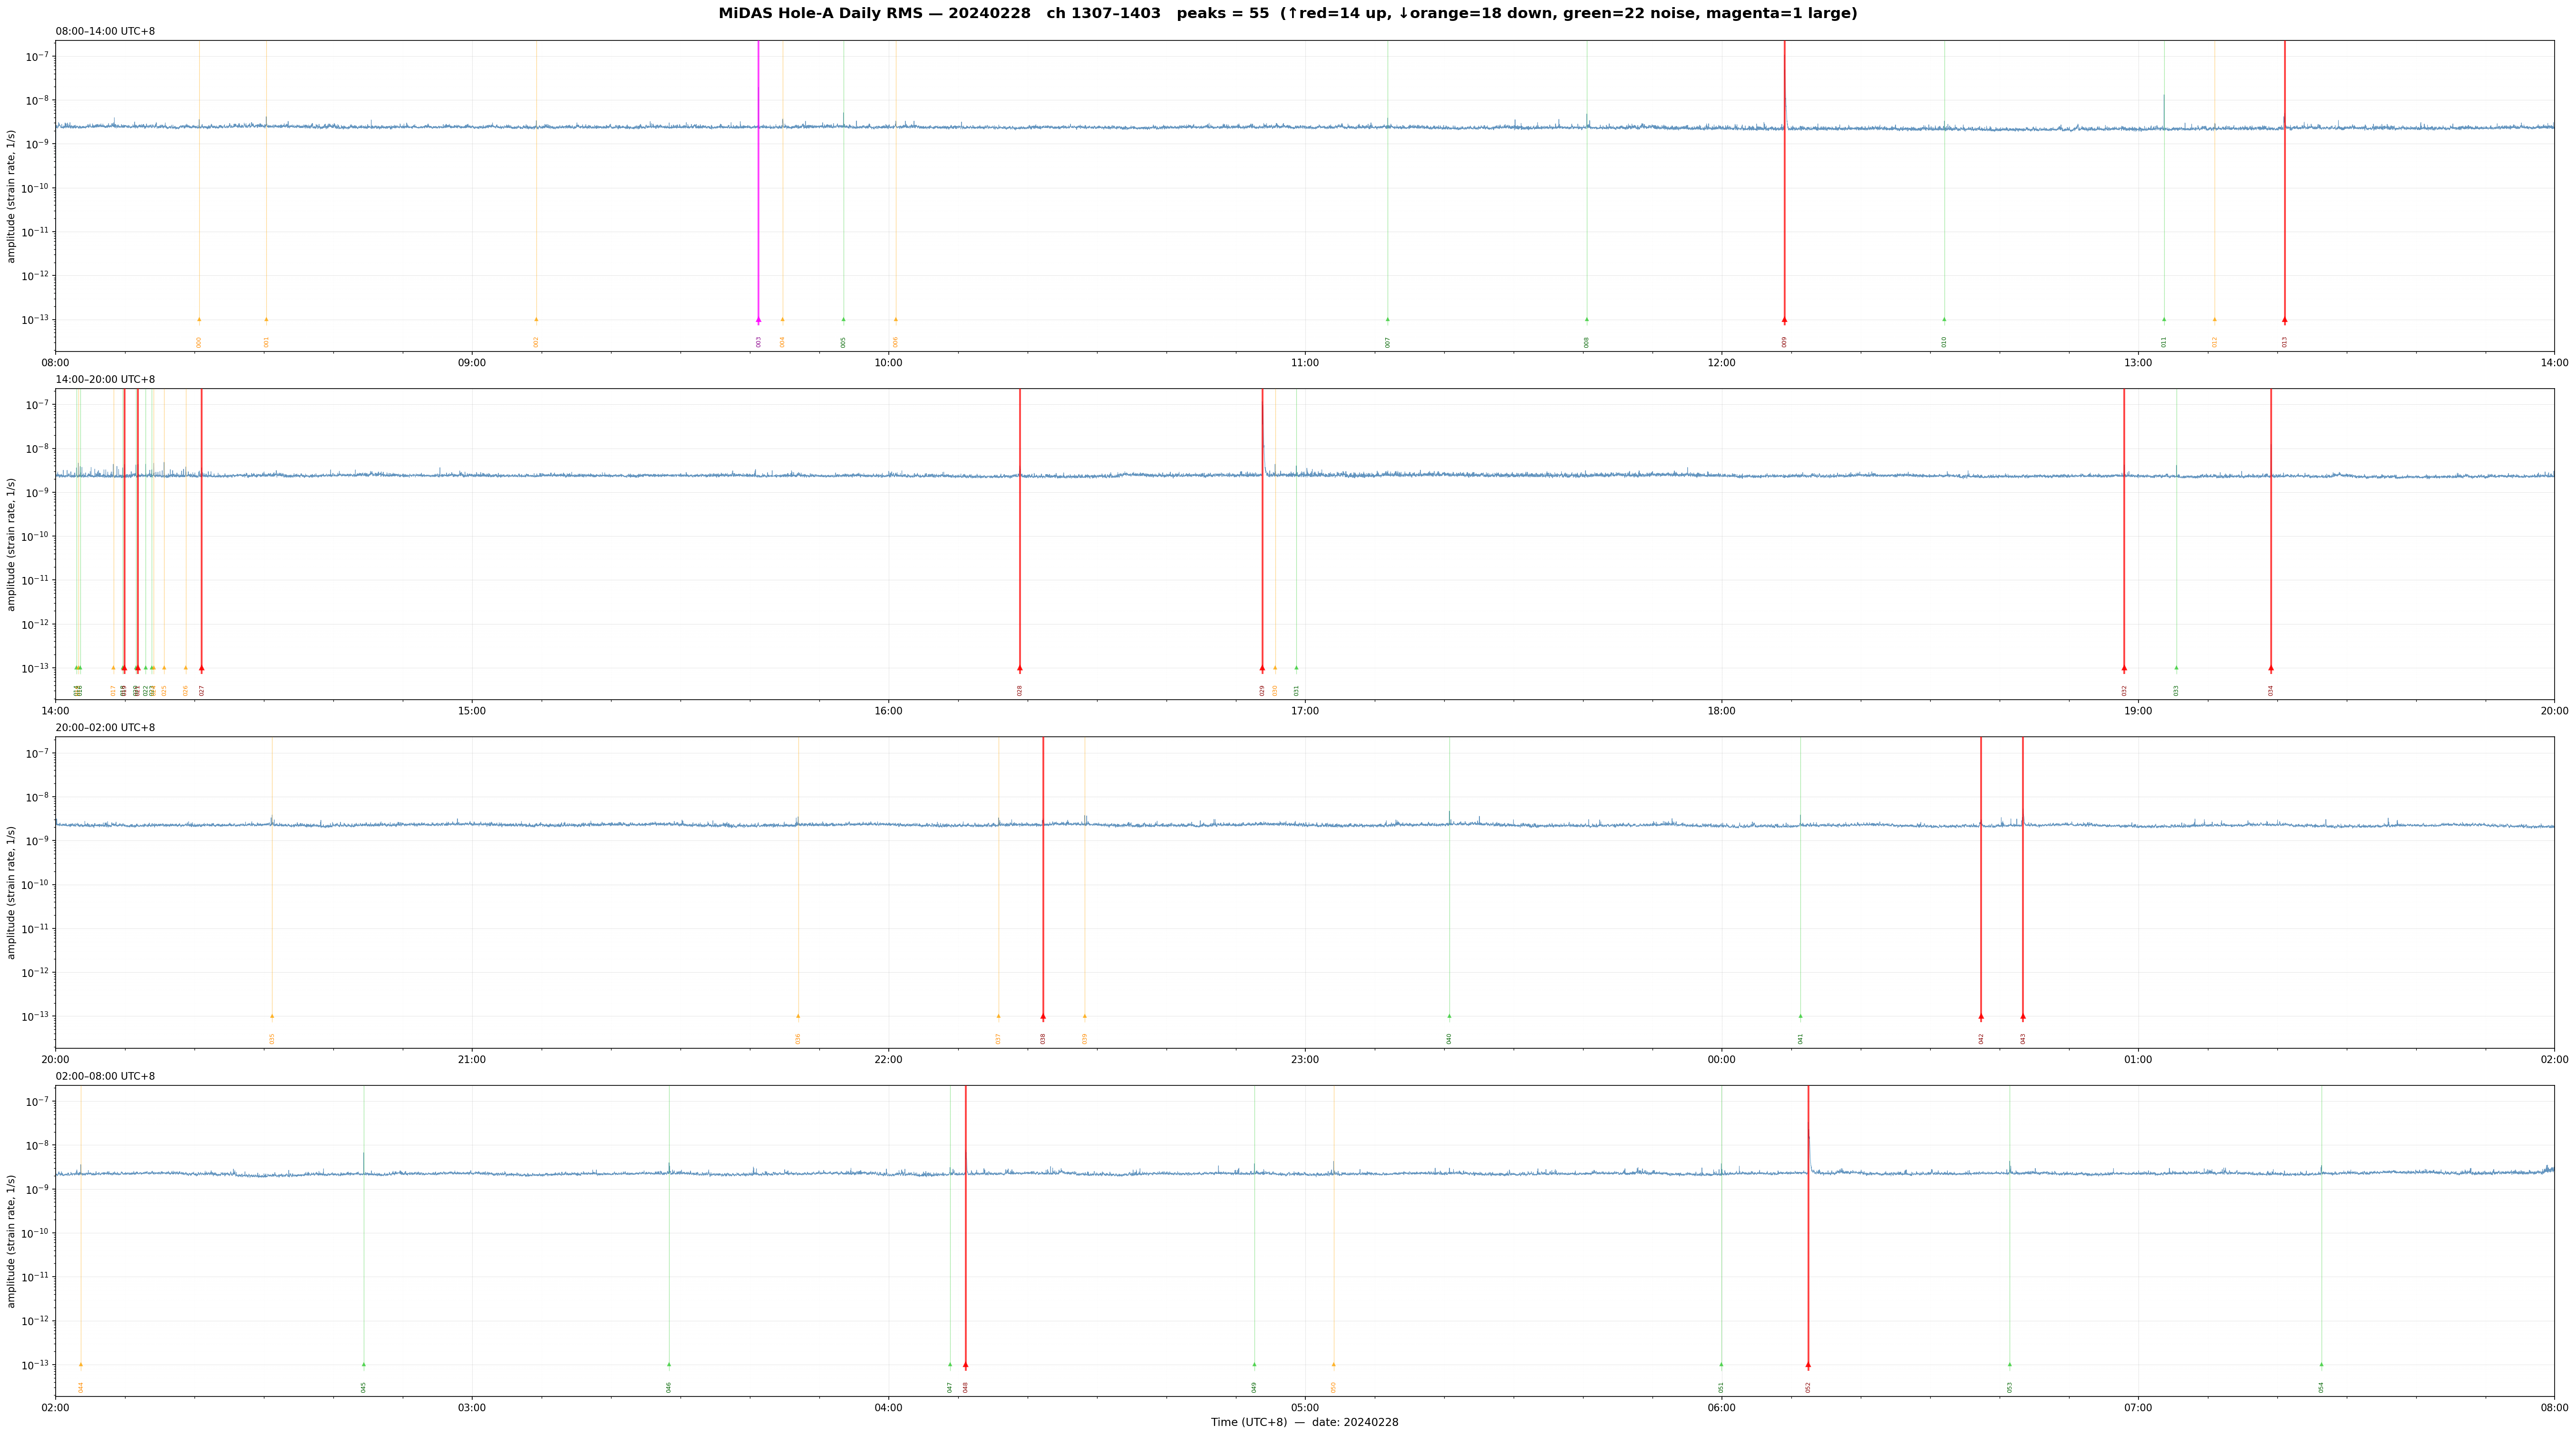Select the "07:00" time tick label

point(2138,1408)
